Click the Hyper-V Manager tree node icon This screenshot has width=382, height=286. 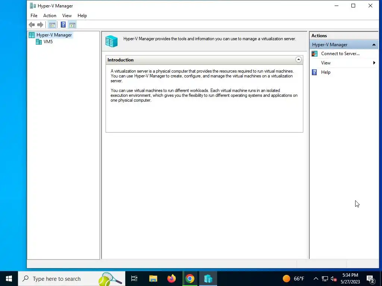tap(32, 35)
